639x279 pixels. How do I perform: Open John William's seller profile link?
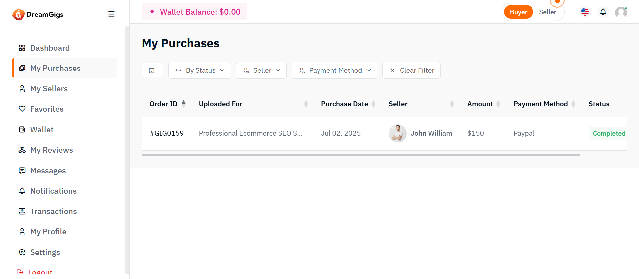[431, 133]
